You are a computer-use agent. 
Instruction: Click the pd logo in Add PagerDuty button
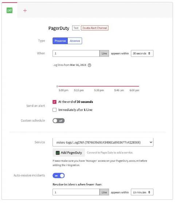(58, 153)
